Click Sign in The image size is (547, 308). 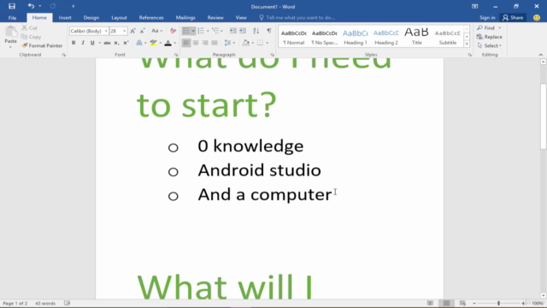tap(487, 17)
